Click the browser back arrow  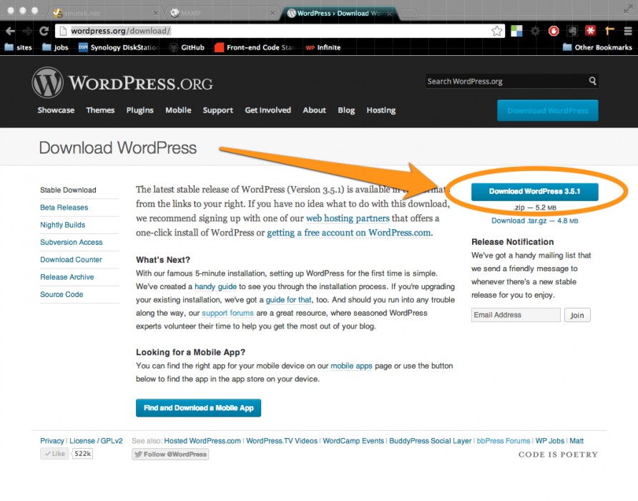pos(10,31)
